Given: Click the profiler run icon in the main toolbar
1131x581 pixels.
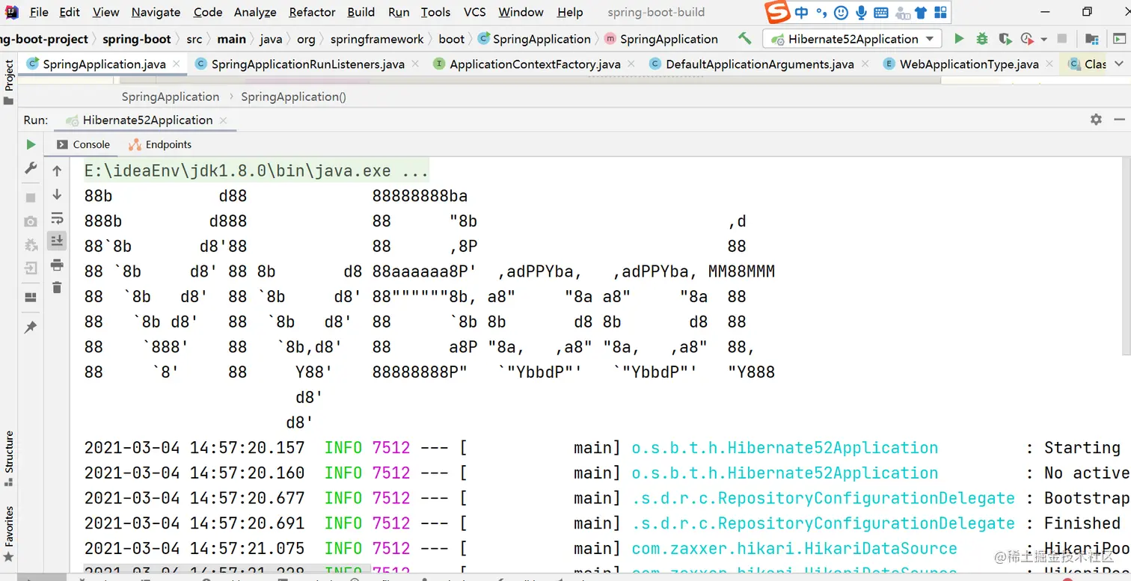Looking at the screenshot, I should coord(1026,39).
